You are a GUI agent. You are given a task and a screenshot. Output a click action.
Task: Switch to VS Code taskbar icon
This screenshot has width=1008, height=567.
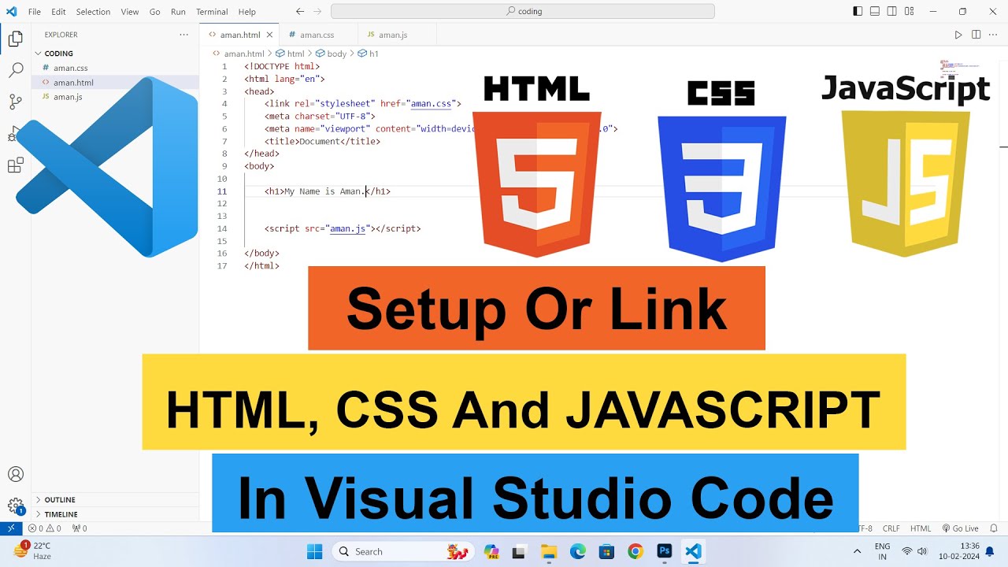pyautogui.click(x=693, y=551)
